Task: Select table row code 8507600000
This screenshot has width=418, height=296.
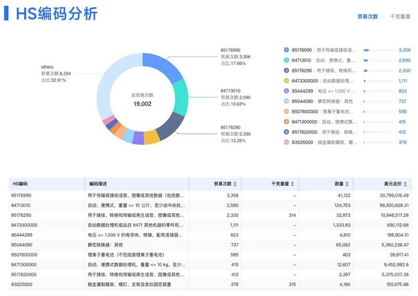Action: [x=24, y=255]
